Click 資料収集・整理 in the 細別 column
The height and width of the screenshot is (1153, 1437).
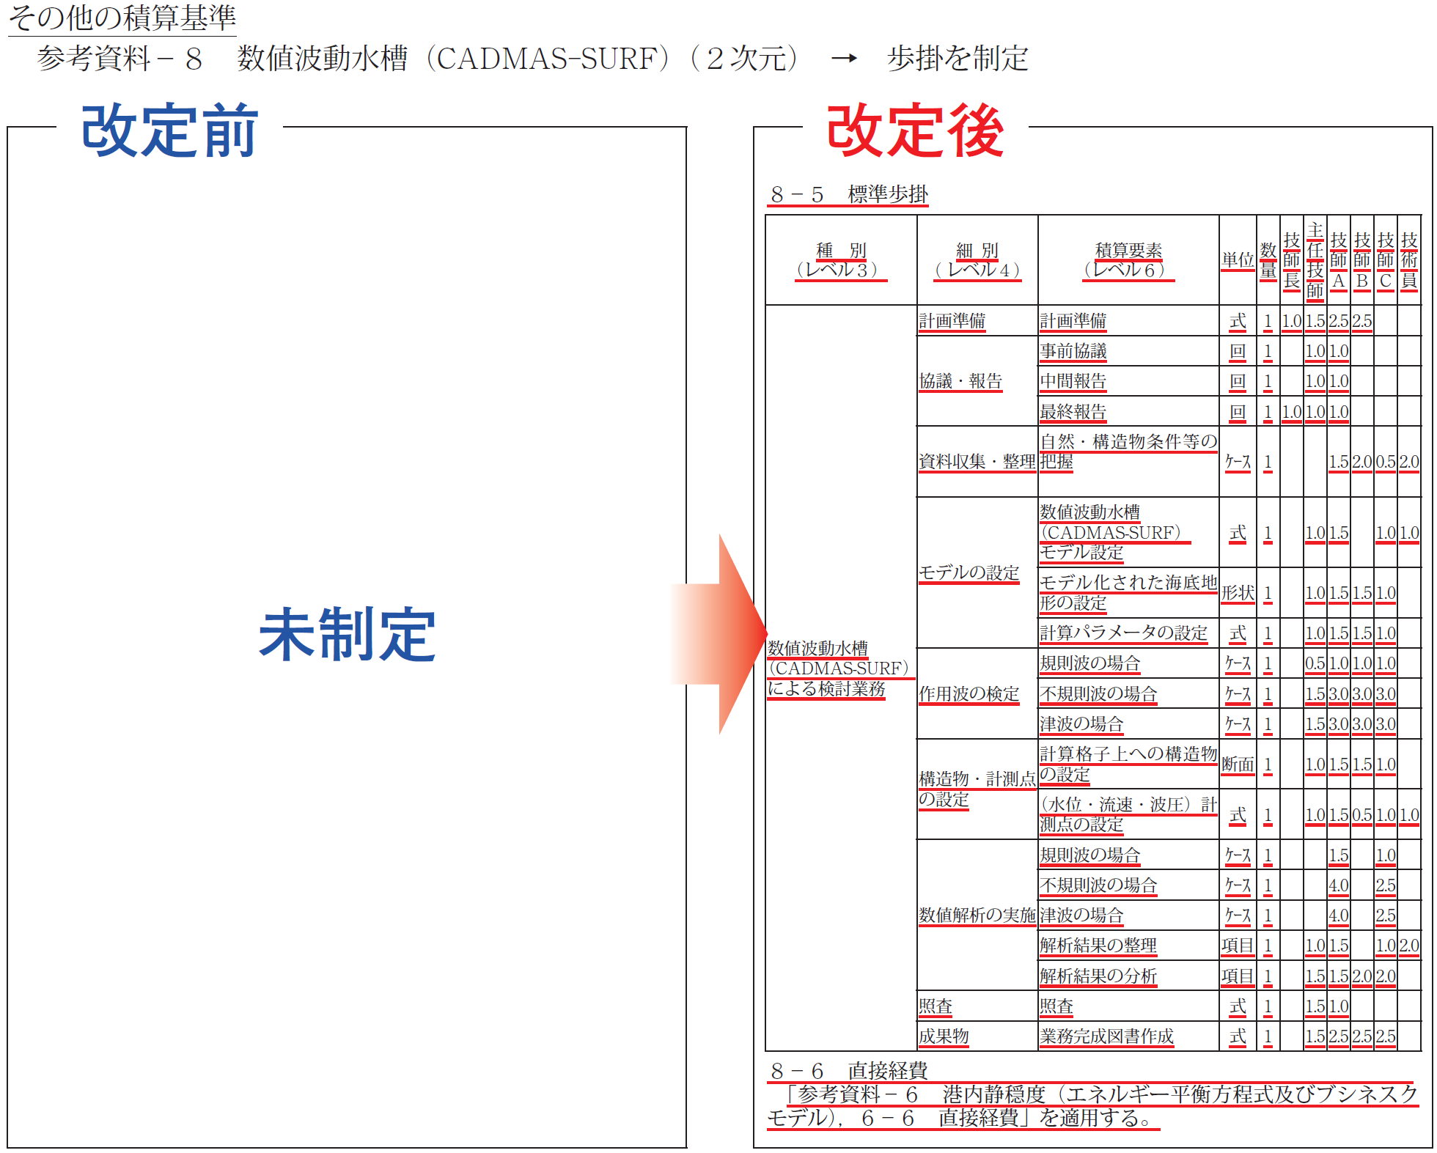coord(977,462)
